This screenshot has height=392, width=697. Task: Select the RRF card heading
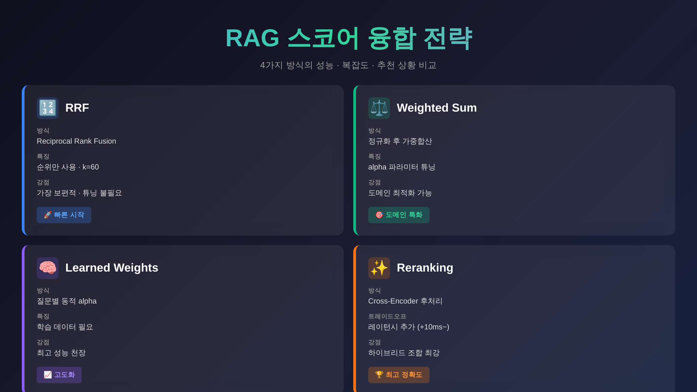pyautogui.click(x=77, y=108)
